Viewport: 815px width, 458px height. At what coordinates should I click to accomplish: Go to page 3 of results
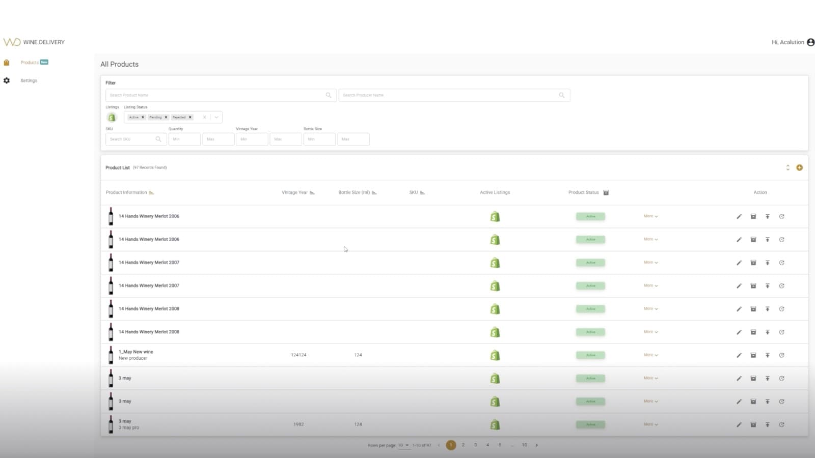pos(475,445)
